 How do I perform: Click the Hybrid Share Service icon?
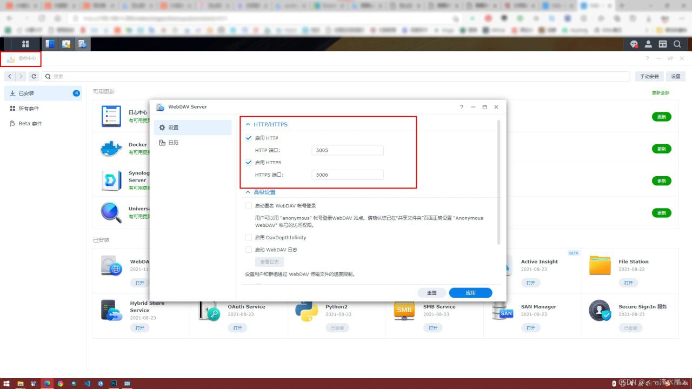pos(111,310)
